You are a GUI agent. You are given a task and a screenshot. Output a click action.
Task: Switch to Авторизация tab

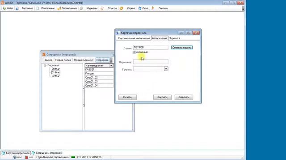(160, 38)
